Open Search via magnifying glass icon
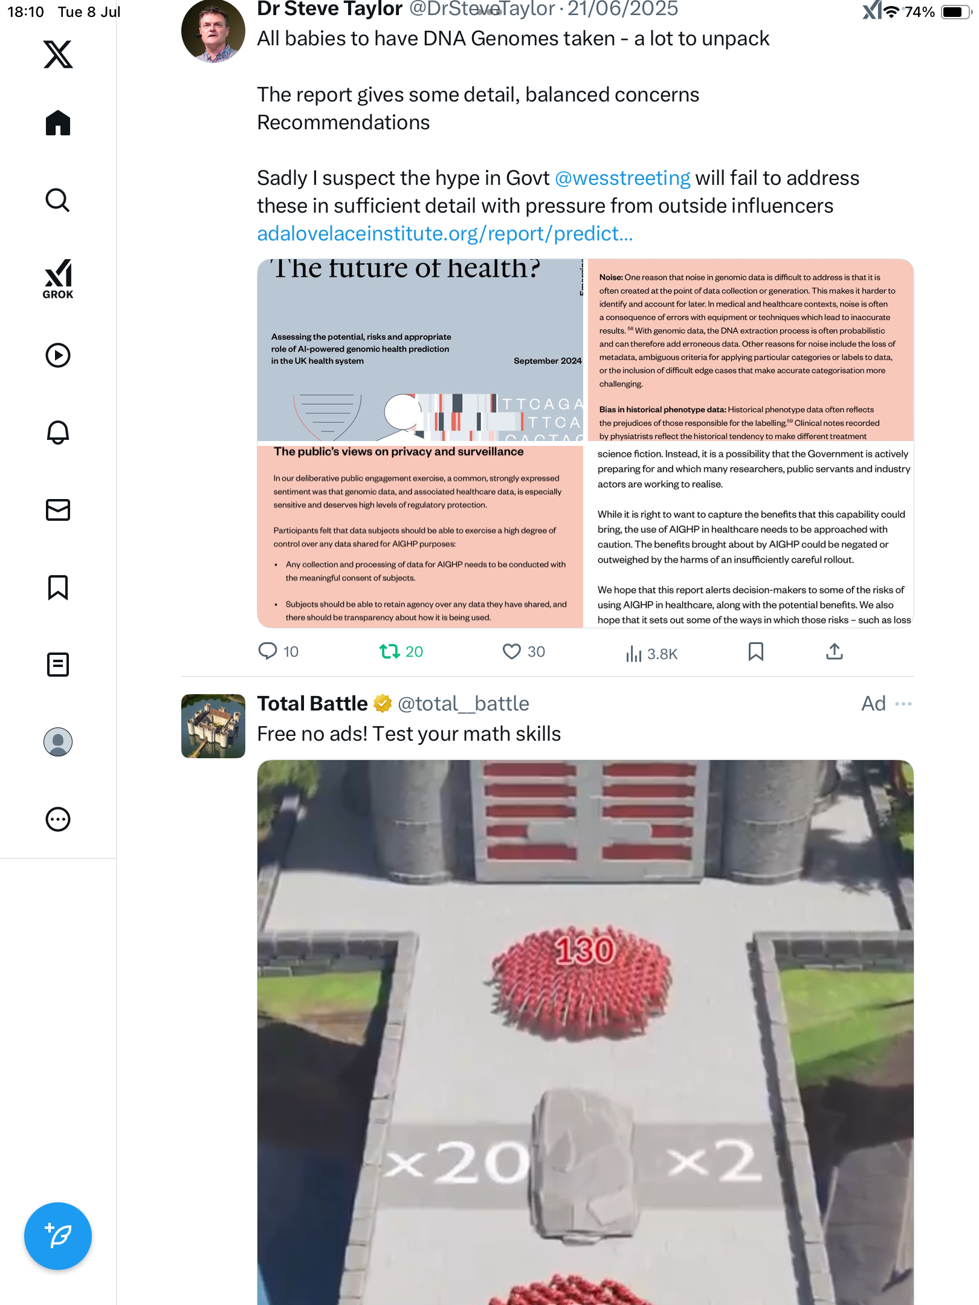This screenshot has height=1305, width=979. pyautogui.click(x=58, y=201)
